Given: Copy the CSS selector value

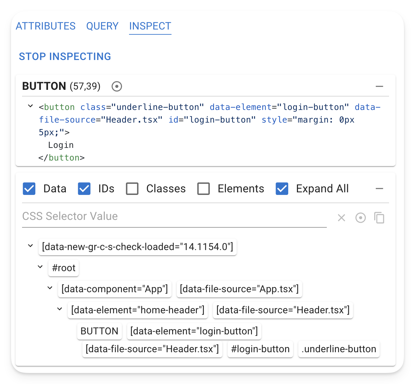Looking at the screenshot, I should coord(379,218).
